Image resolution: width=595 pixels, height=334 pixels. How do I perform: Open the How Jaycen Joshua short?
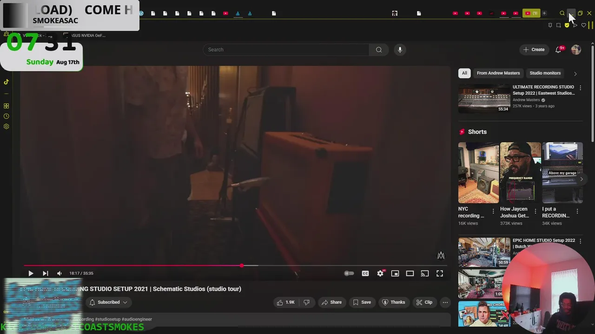pos(520,173)
